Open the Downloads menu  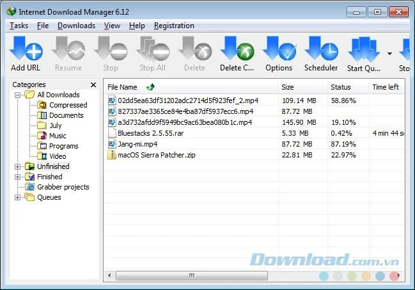76,26
